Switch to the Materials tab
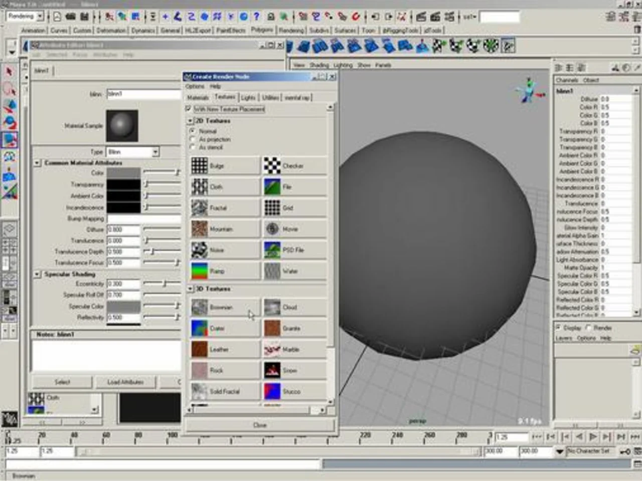 tap(198, 98)
